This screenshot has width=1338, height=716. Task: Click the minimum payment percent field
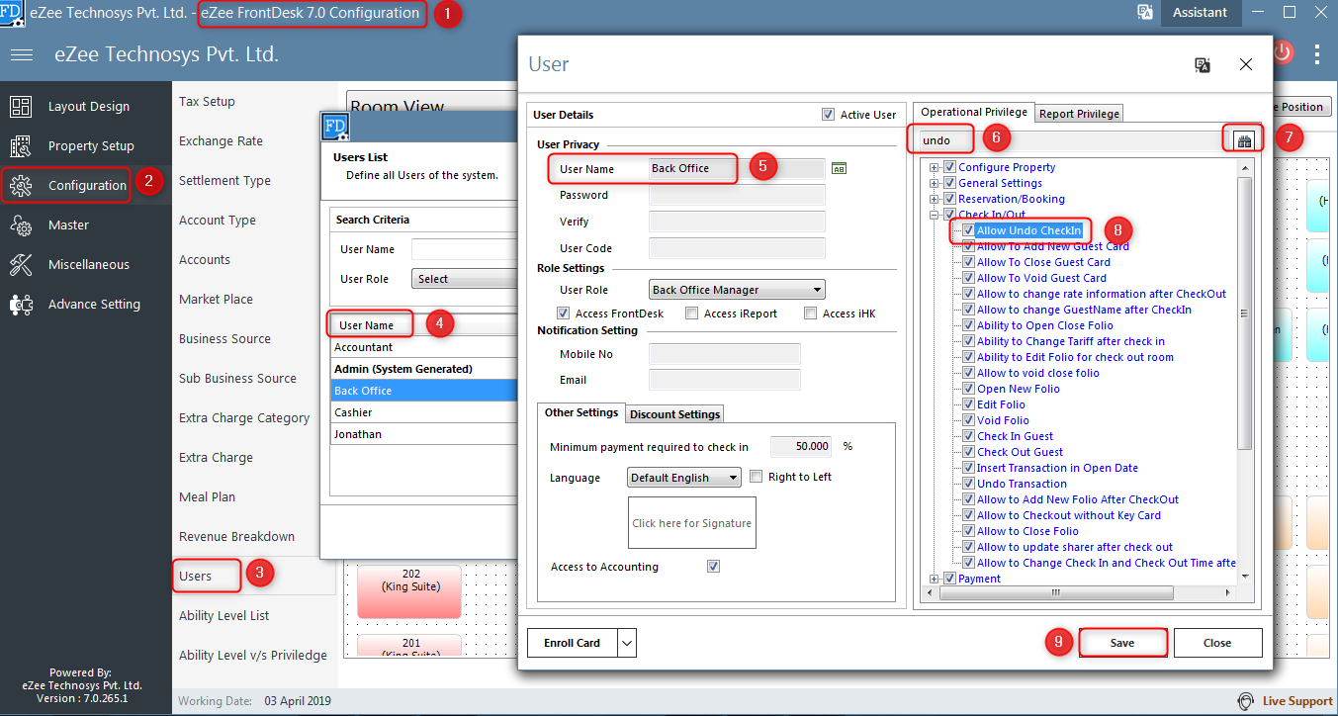coord(801,446)
